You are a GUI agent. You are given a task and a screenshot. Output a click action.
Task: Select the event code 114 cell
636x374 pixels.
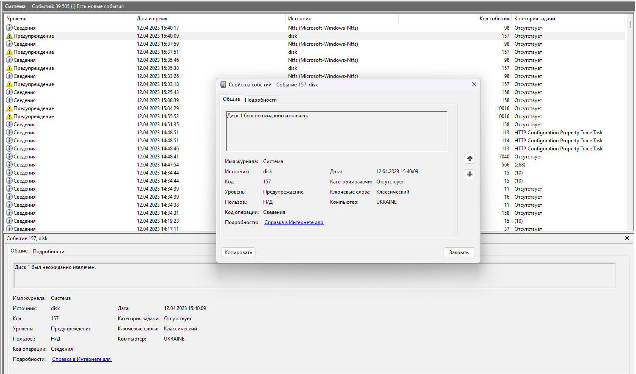coord(505,141)
